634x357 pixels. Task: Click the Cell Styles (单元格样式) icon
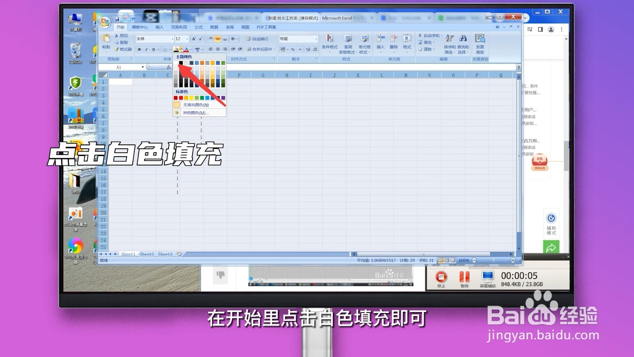[365, 38]
